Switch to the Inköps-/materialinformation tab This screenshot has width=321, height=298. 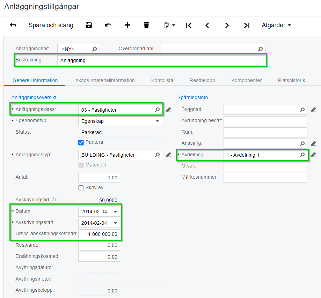(x=104, y=80)
